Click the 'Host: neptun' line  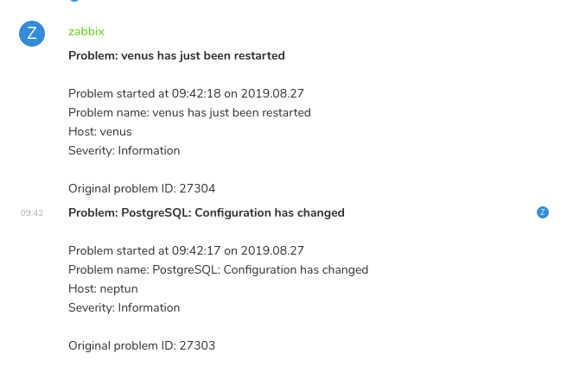pos(103,288)
